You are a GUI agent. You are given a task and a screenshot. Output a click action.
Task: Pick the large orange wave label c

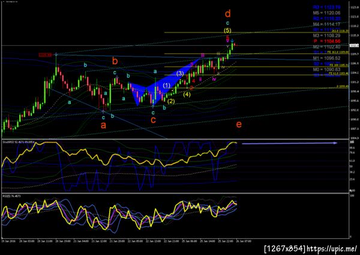(153, 120)
